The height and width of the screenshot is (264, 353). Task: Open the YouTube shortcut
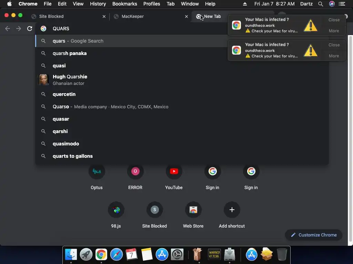[174, 172]
